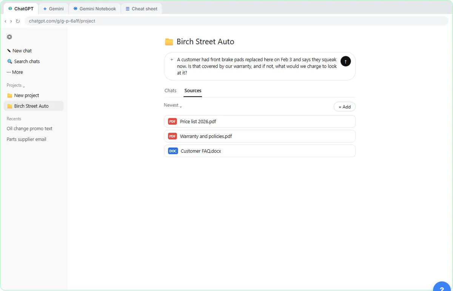Click the Birch Street Auto project title
This screenshot has height=291, width=453.
205,42
